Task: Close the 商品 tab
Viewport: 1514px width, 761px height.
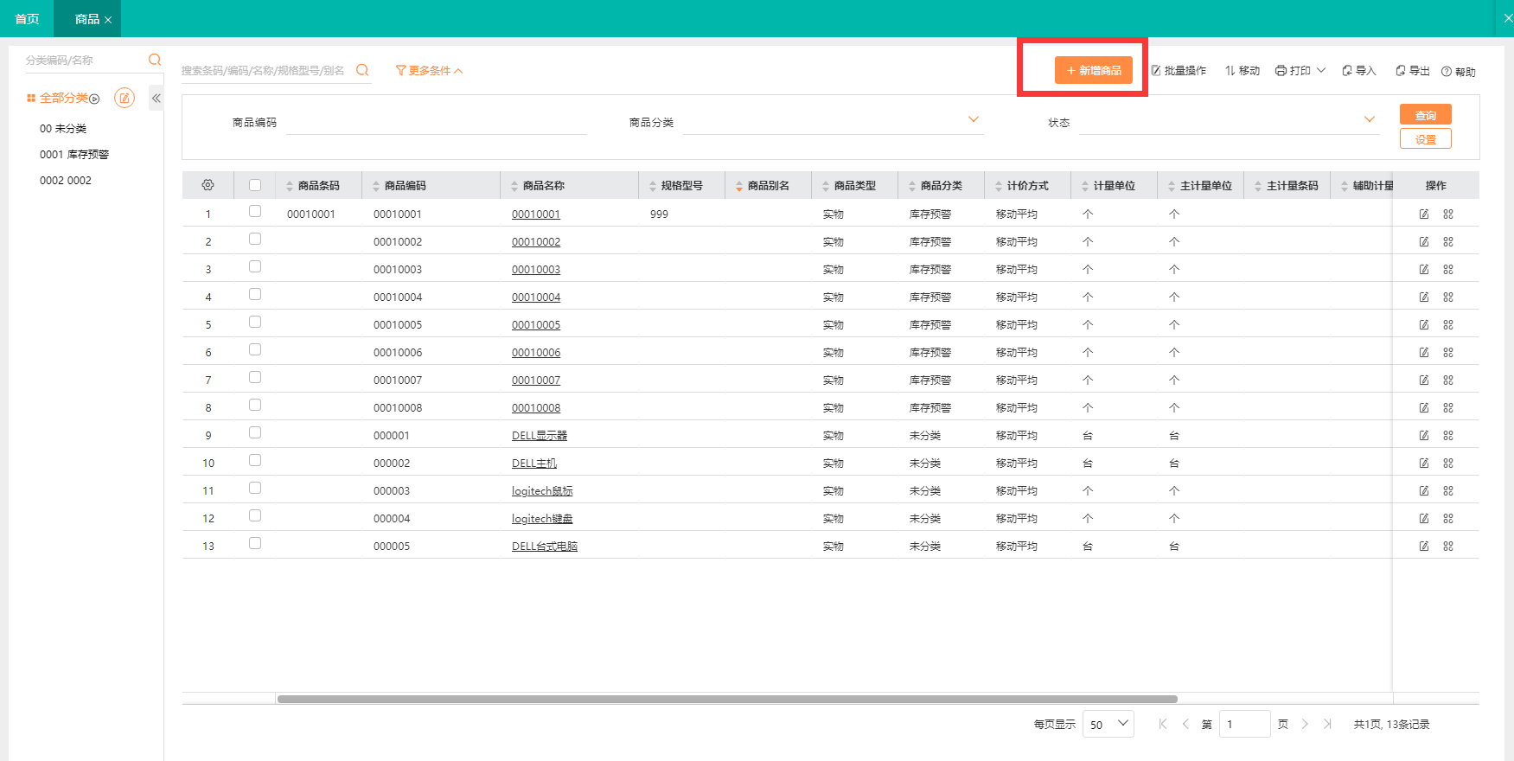Action: [108, 20]
